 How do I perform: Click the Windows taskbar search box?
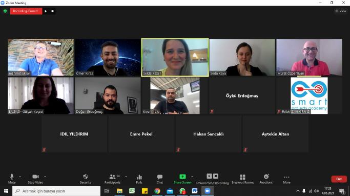(x=56, y=191)
